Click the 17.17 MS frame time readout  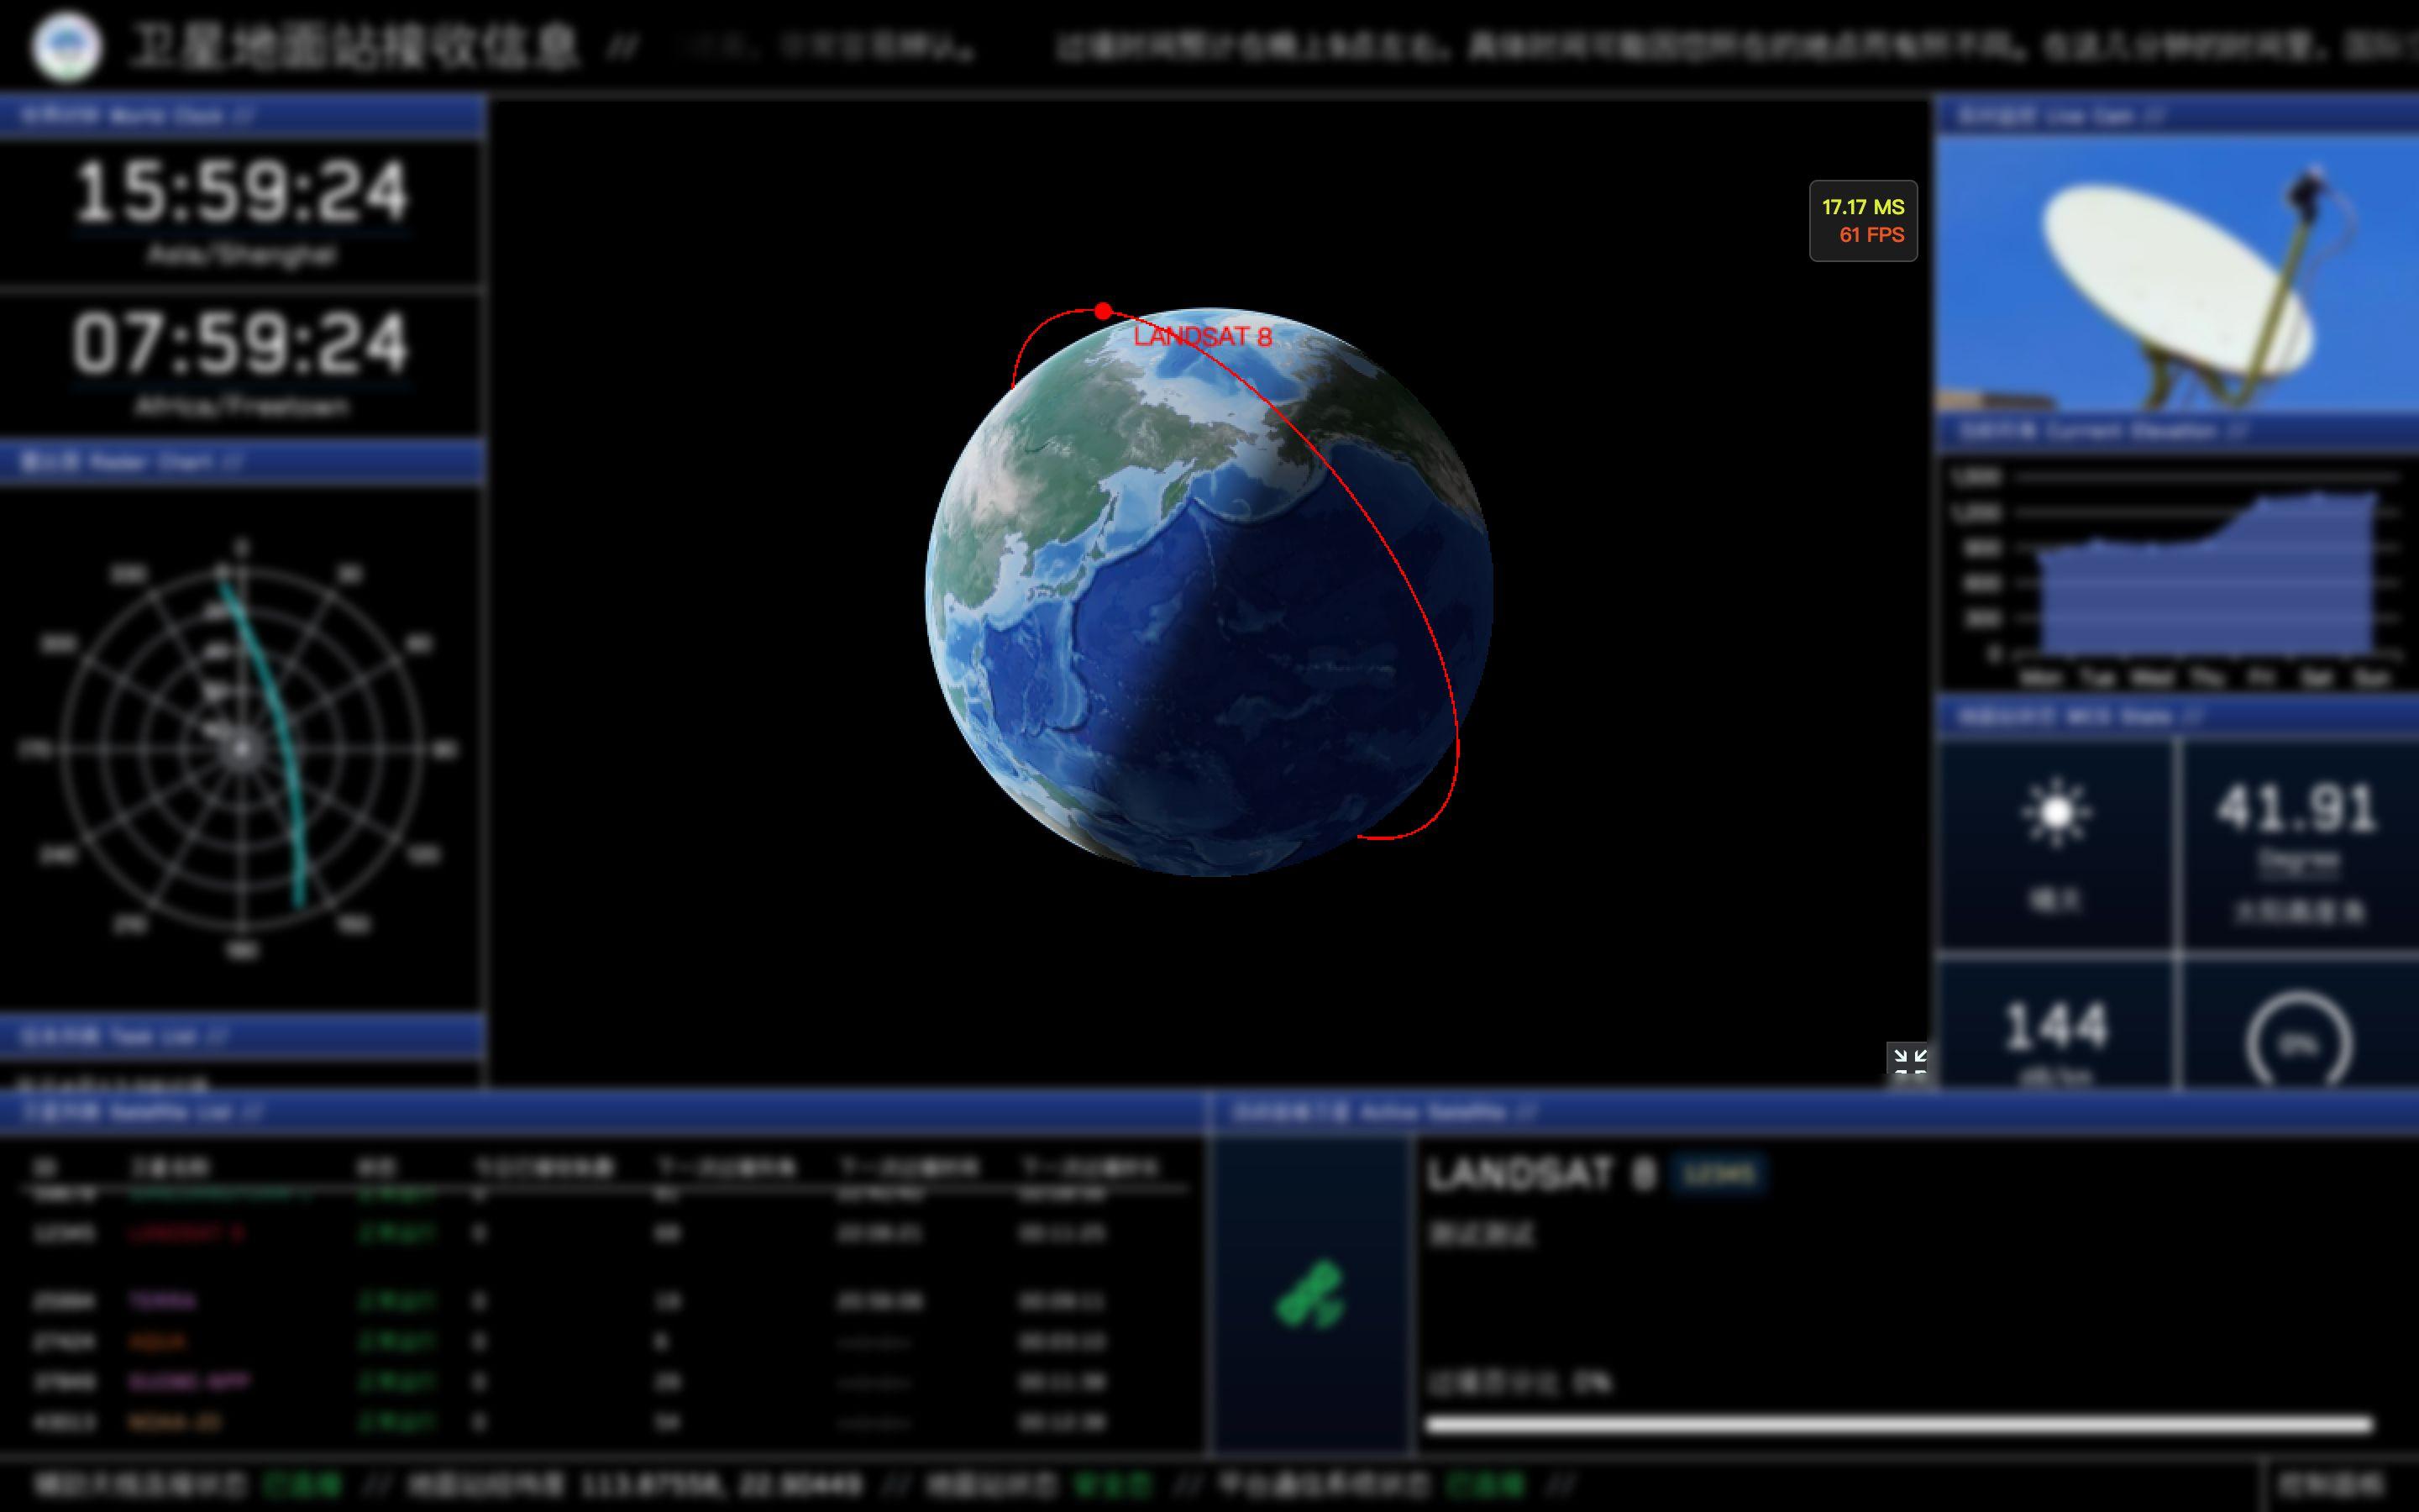click(x=1863, y=207)
